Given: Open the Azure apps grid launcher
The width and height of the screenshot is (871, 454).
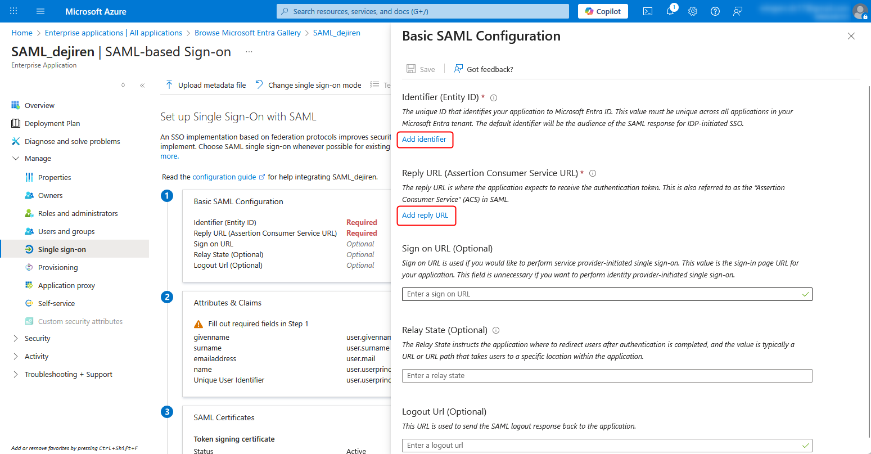Looking at the screenshot, I should (x=13, y=11).
